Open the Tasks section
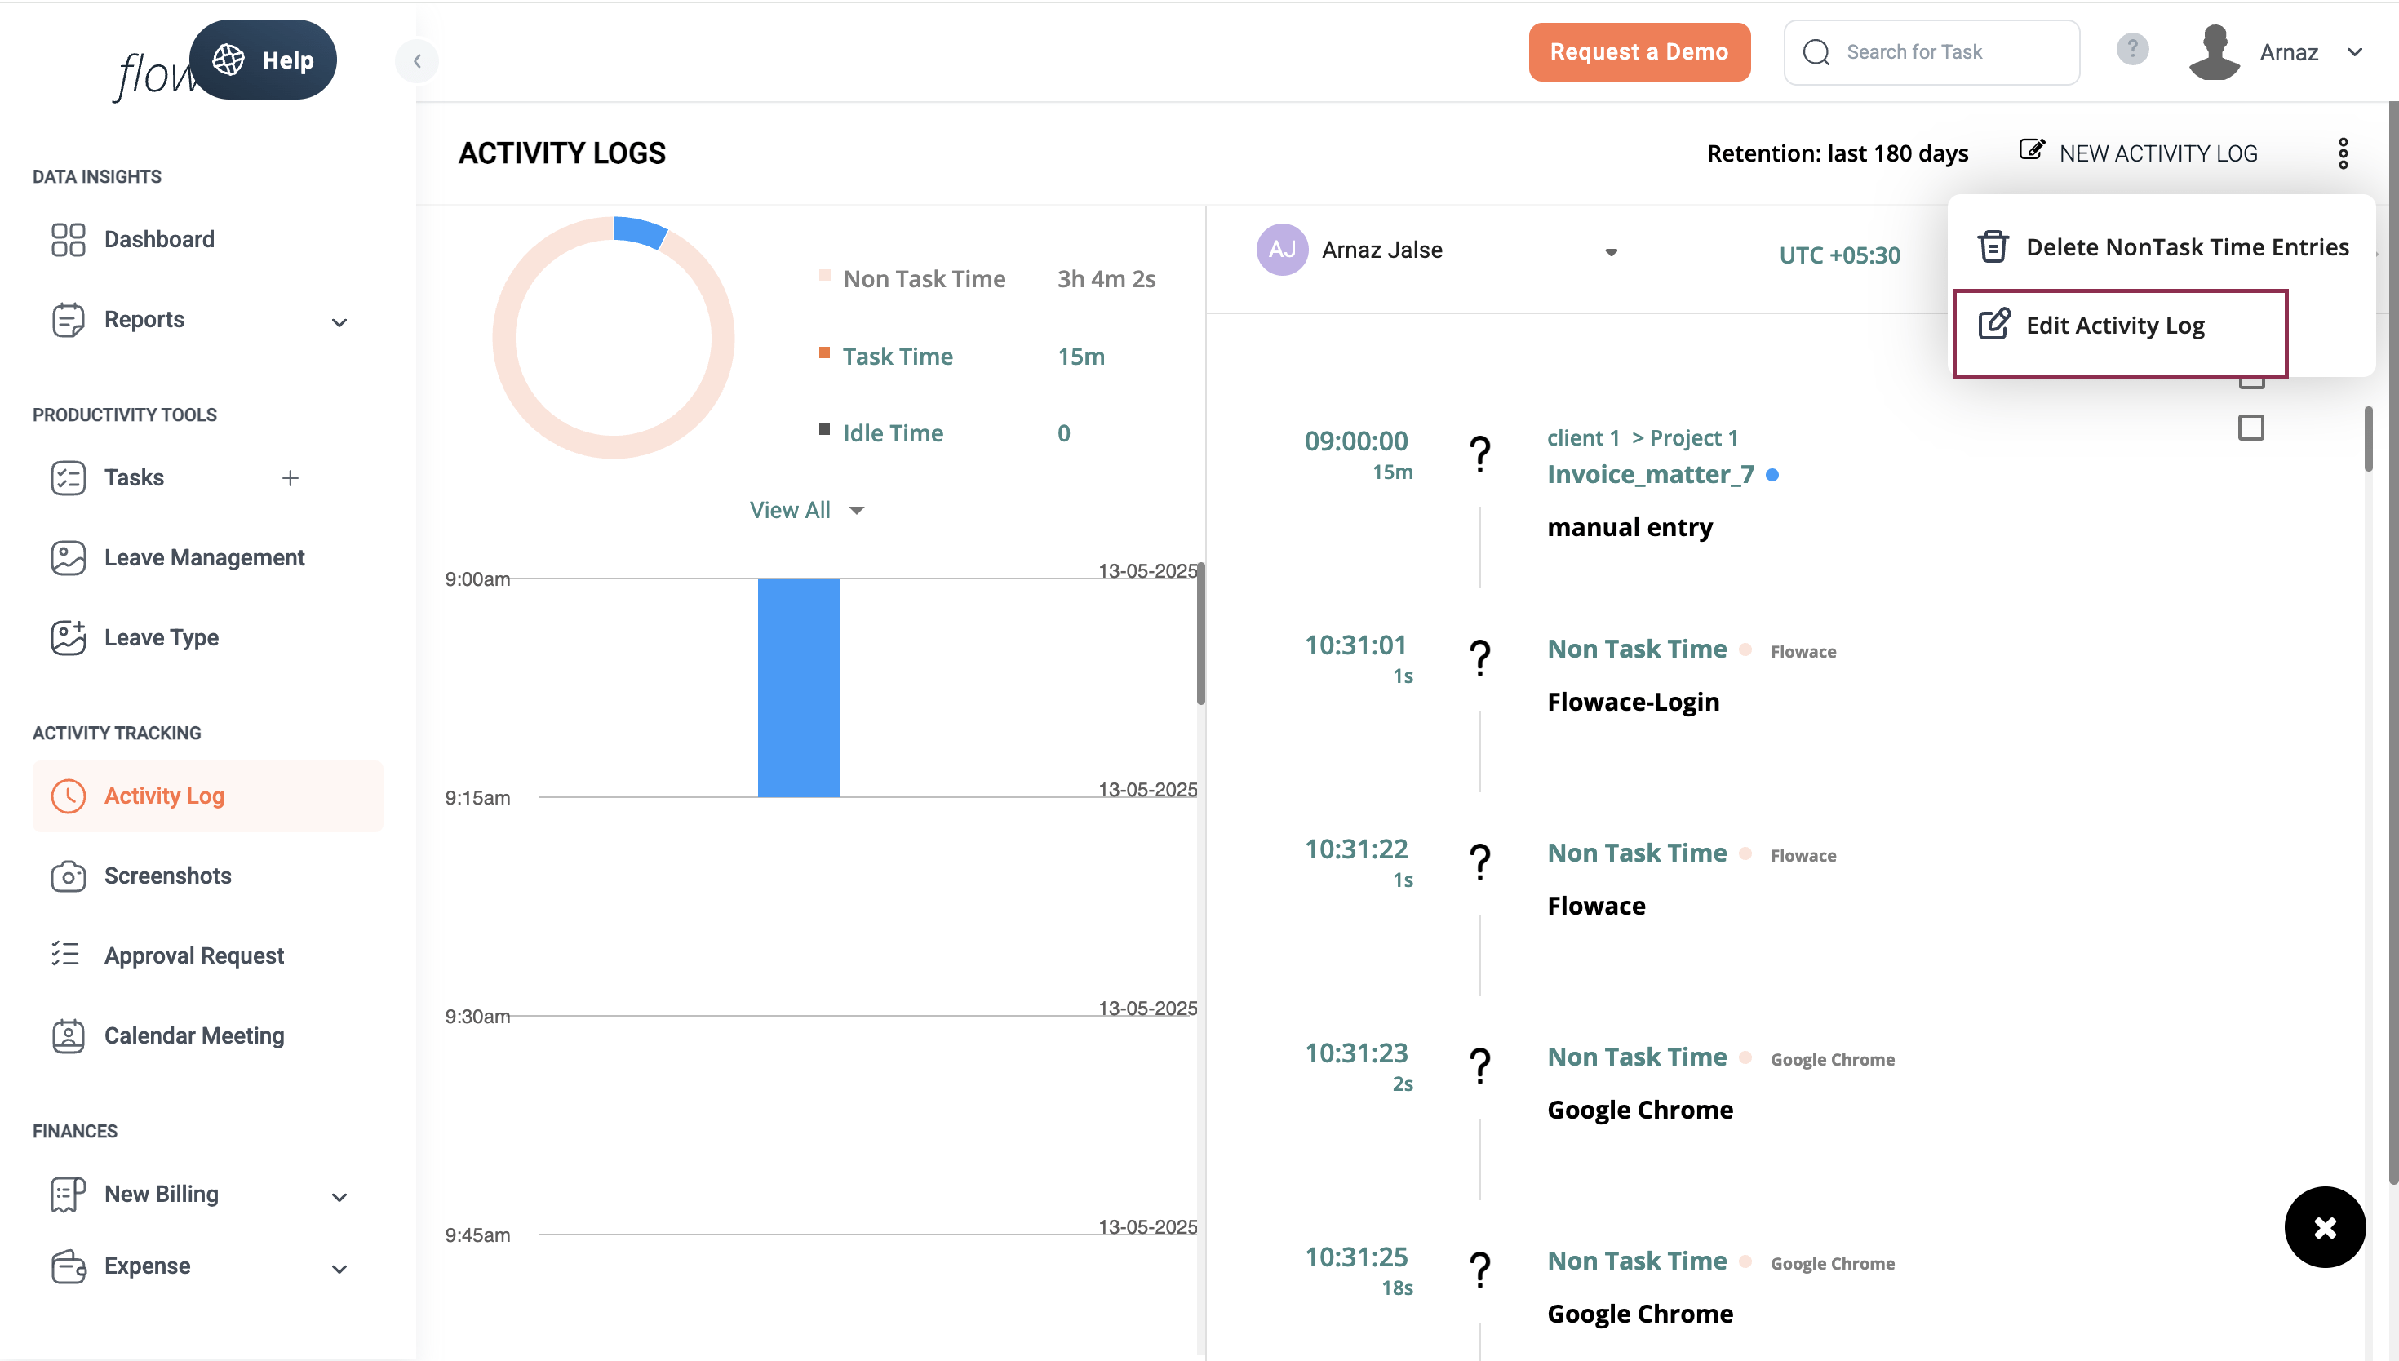 point(134,477)
